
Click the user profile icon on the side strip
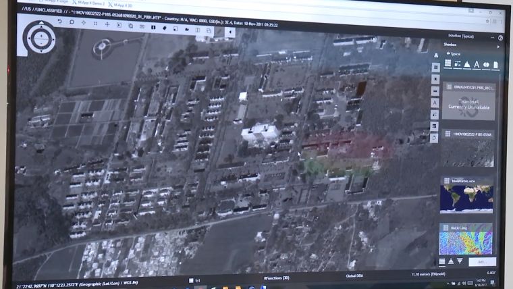click(x=436, y=55)
